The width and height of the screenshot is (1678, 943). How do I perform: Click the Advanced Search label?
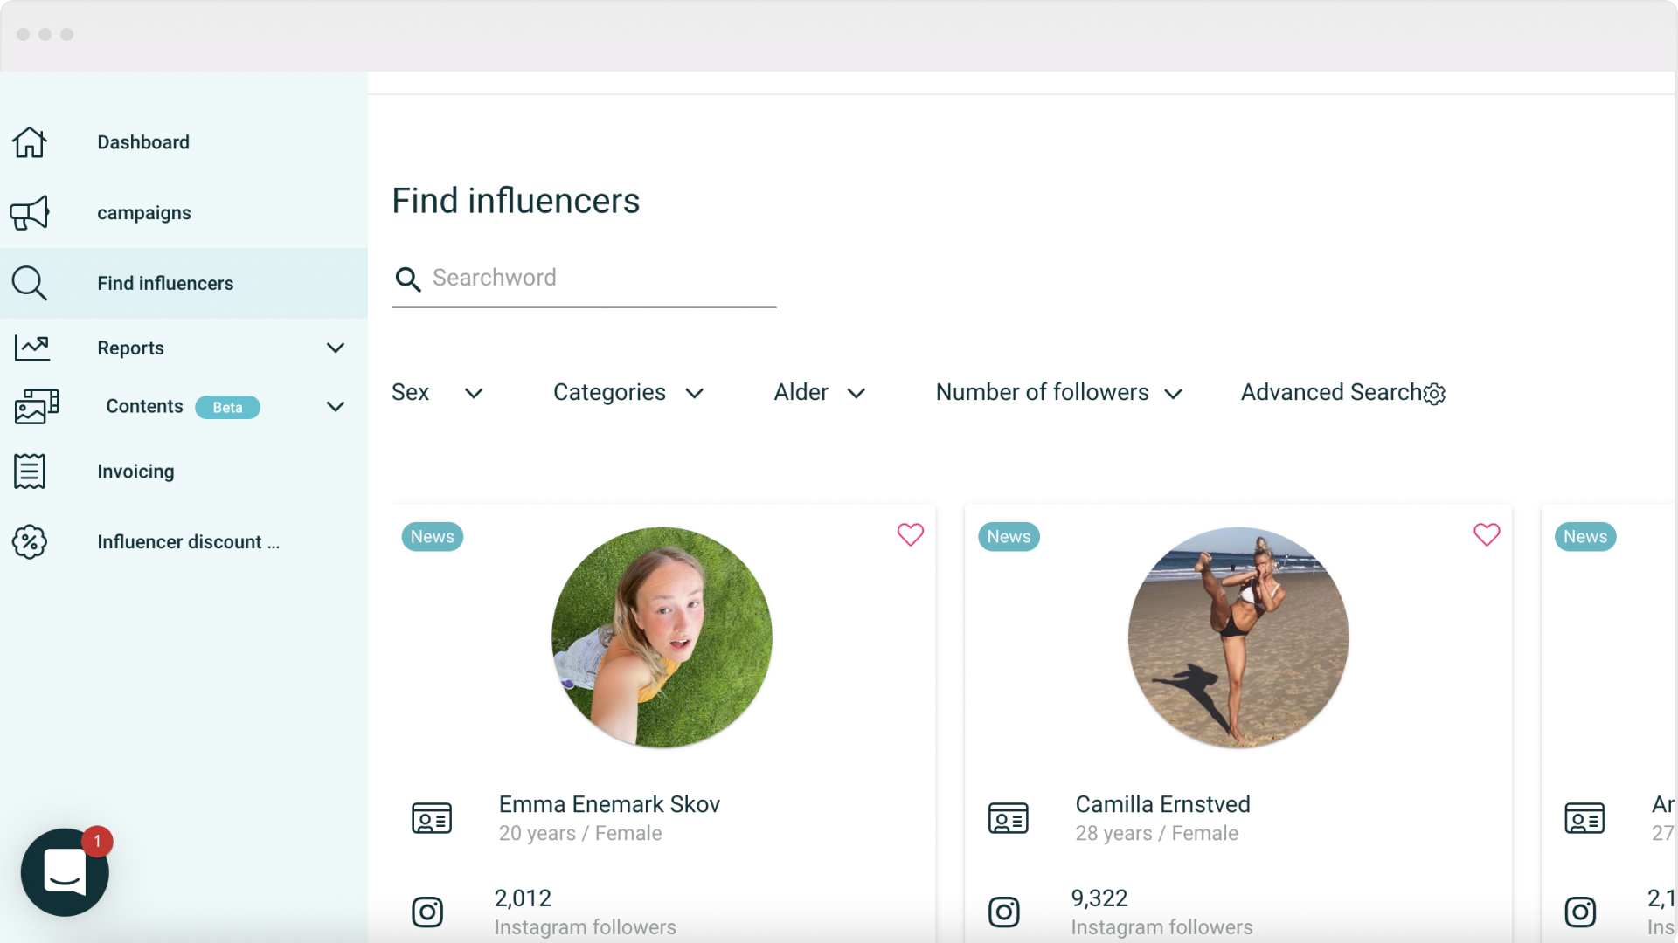(x=1329, y=392)
